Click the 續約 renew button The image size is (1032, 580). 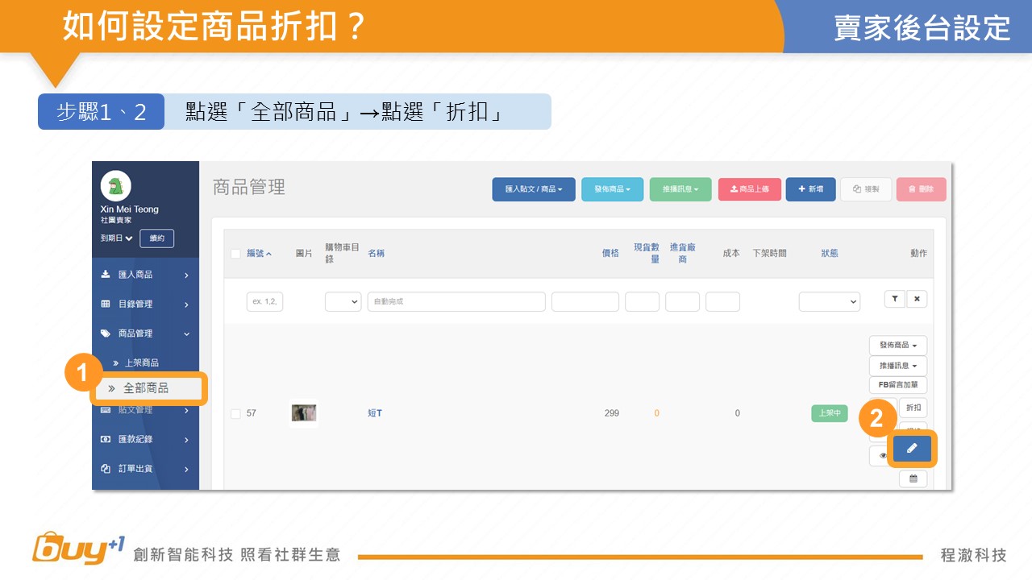pos(156,238)
